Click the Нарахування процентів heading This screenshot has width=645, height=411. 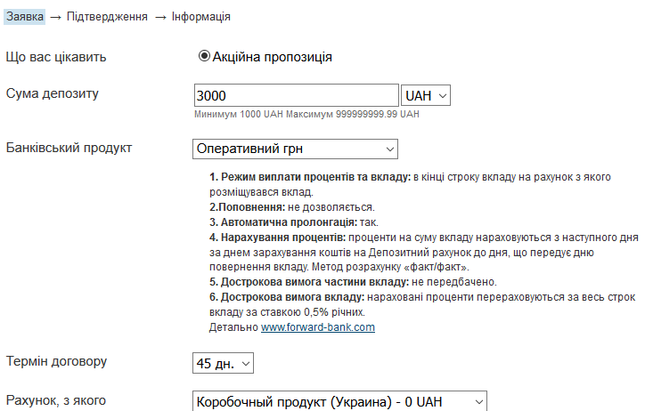point(278,238)
